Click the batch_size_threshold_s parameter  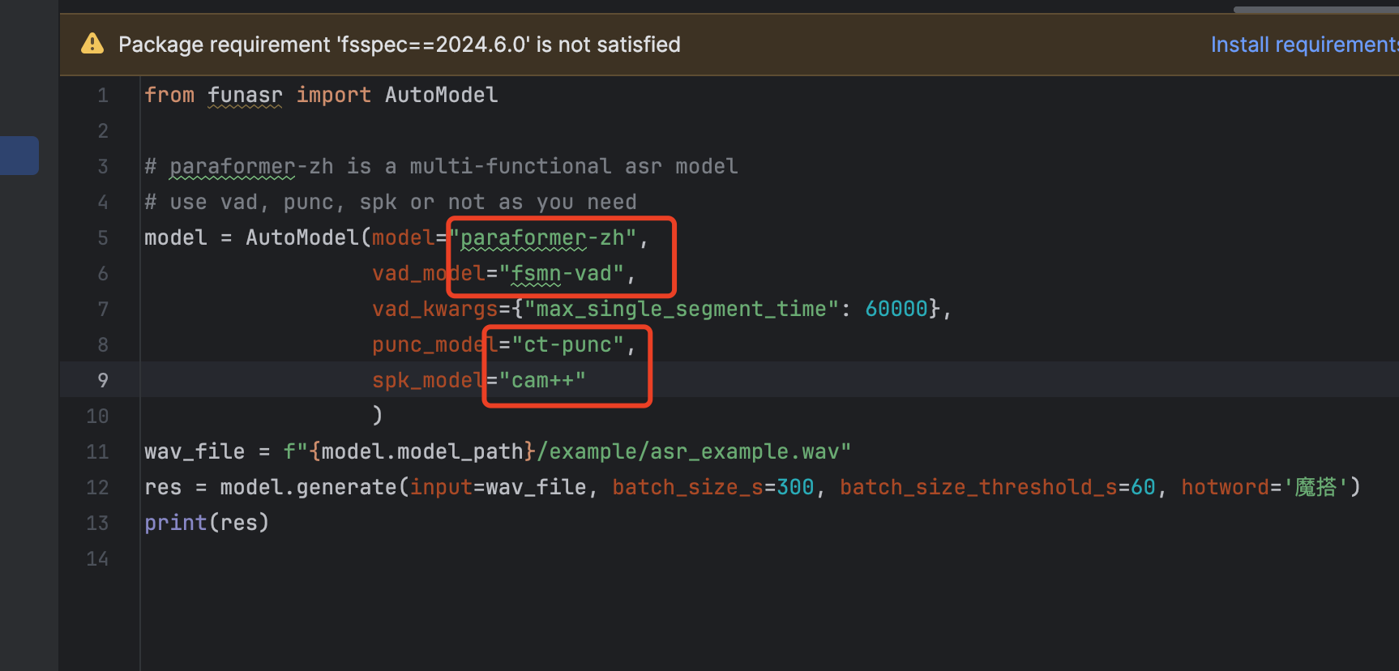tap(978, 488)
